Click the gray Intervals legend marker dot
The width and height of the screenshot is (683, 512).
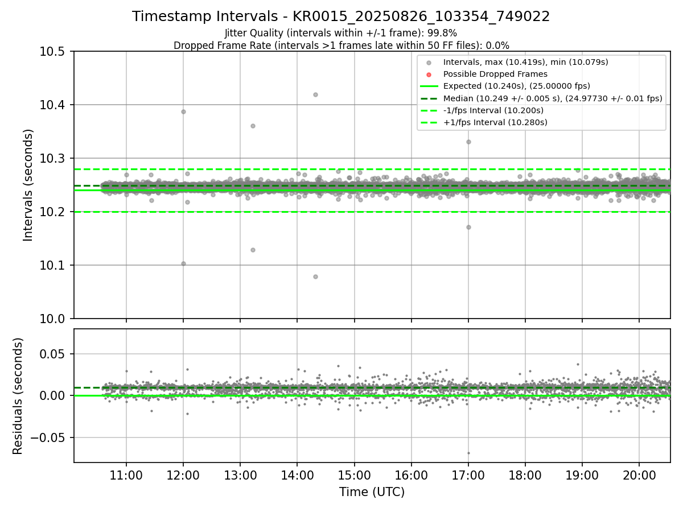429,63
